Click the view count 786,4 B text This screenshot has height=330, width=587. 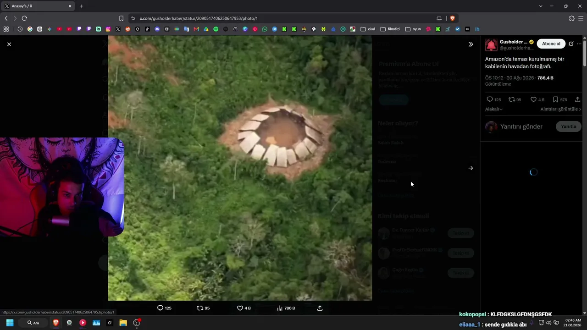coord(545,78)
